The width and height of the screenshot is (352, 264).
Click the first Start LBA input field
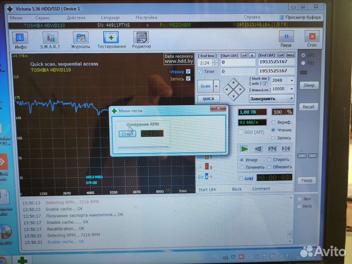[x=238, y=63]
